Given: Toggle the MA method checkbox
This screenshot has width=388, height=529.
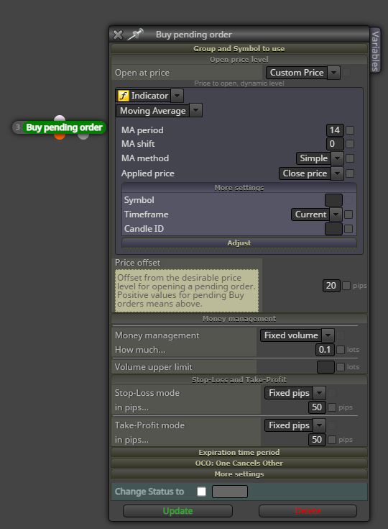Looking at the screenshot, I should point(350,158).
